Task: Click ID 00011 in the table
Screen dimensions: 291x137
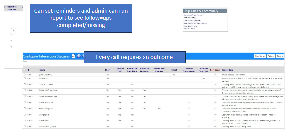Action: click(30, 78)
